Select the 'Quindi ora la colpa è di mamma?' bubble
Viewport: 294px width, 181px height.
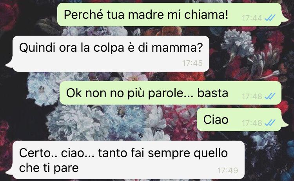tap(111, 54)
